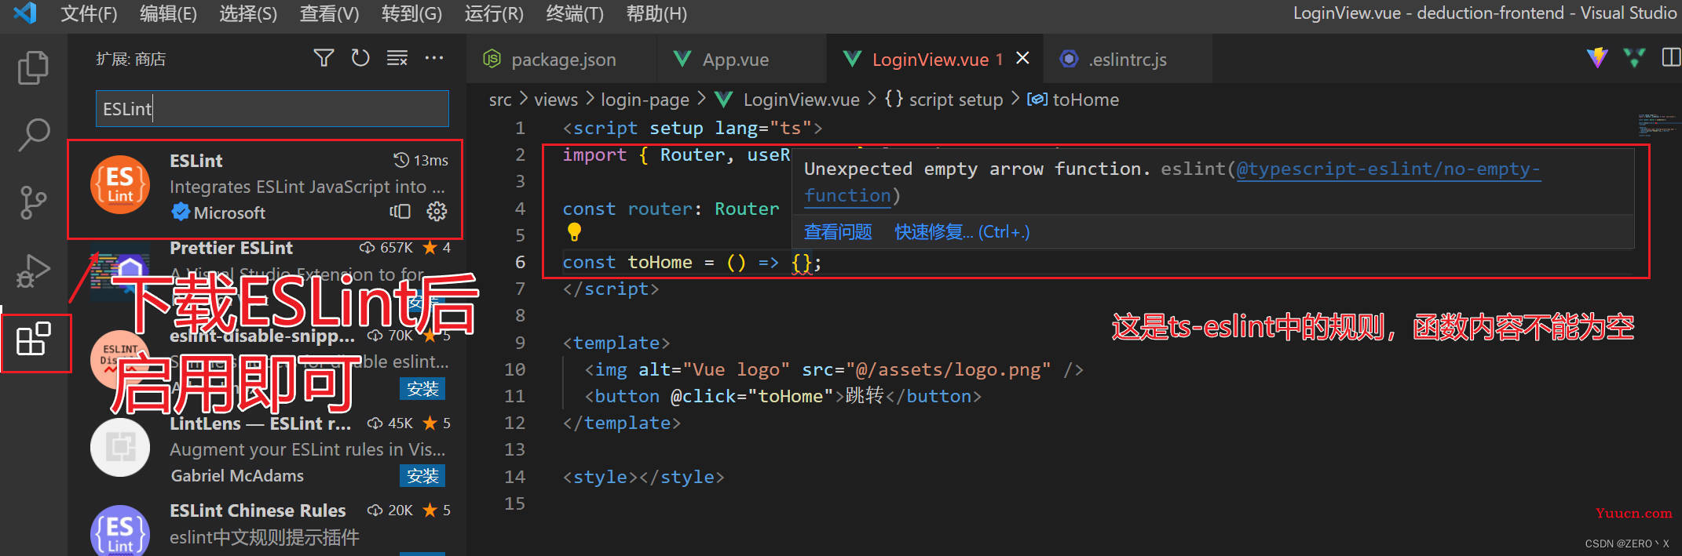
Task: Click the green Vue icon in editor toolbar
Action: [x=1634, y=58]
